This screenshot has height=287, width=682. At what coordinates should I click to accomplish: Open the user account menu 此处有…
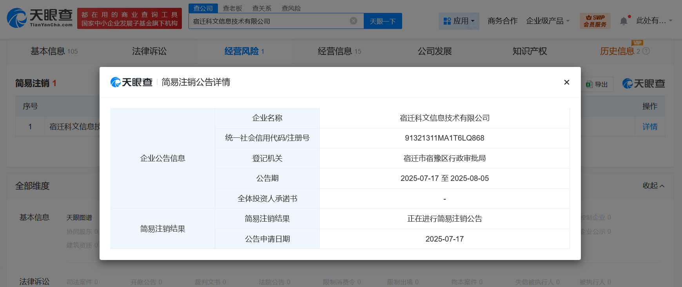[654, 21]
